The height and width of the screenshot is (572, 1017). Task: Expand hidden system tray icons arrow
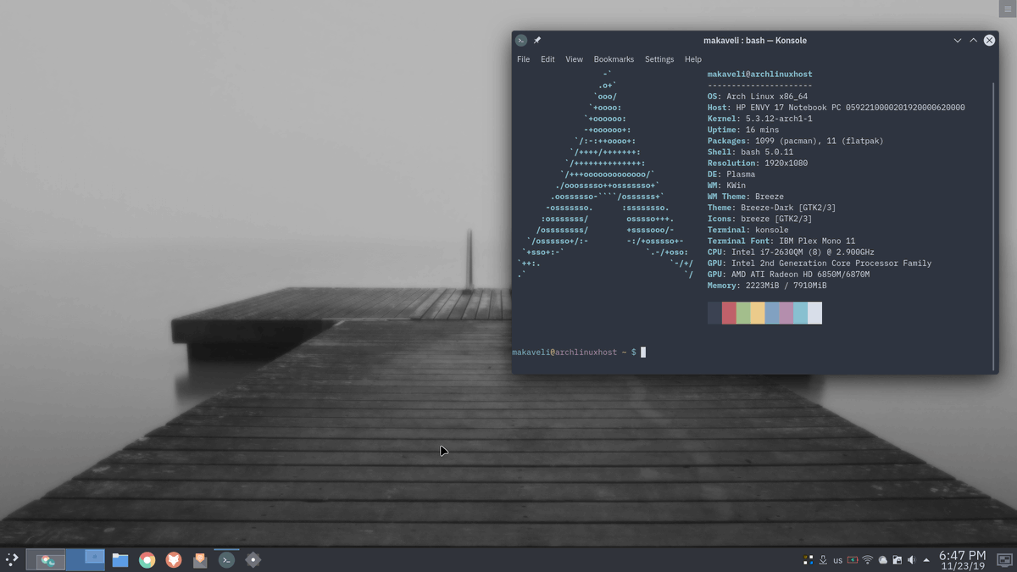[x=926, y=560]
